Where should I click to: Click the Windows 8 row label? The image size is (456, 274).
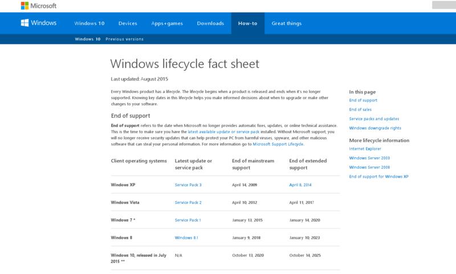121,238
